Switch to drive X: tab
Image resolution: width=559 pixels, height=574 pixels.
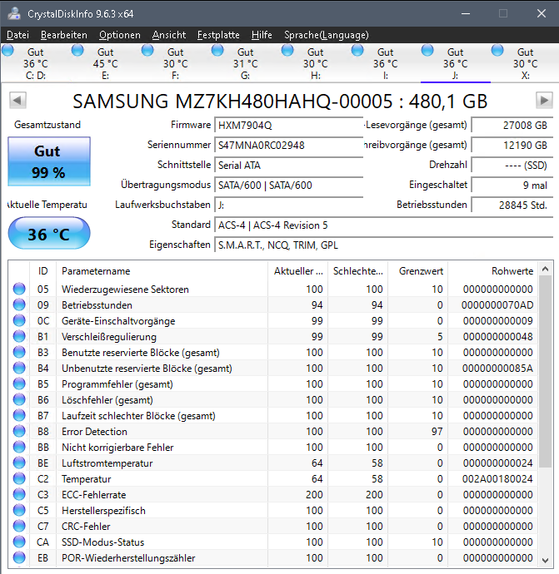pyautogui.click(x=525, y=63)
